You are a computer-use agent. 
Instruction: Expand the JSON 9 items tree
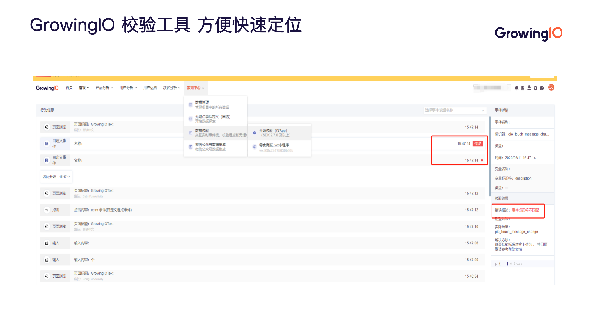click(x=496, y=264)
